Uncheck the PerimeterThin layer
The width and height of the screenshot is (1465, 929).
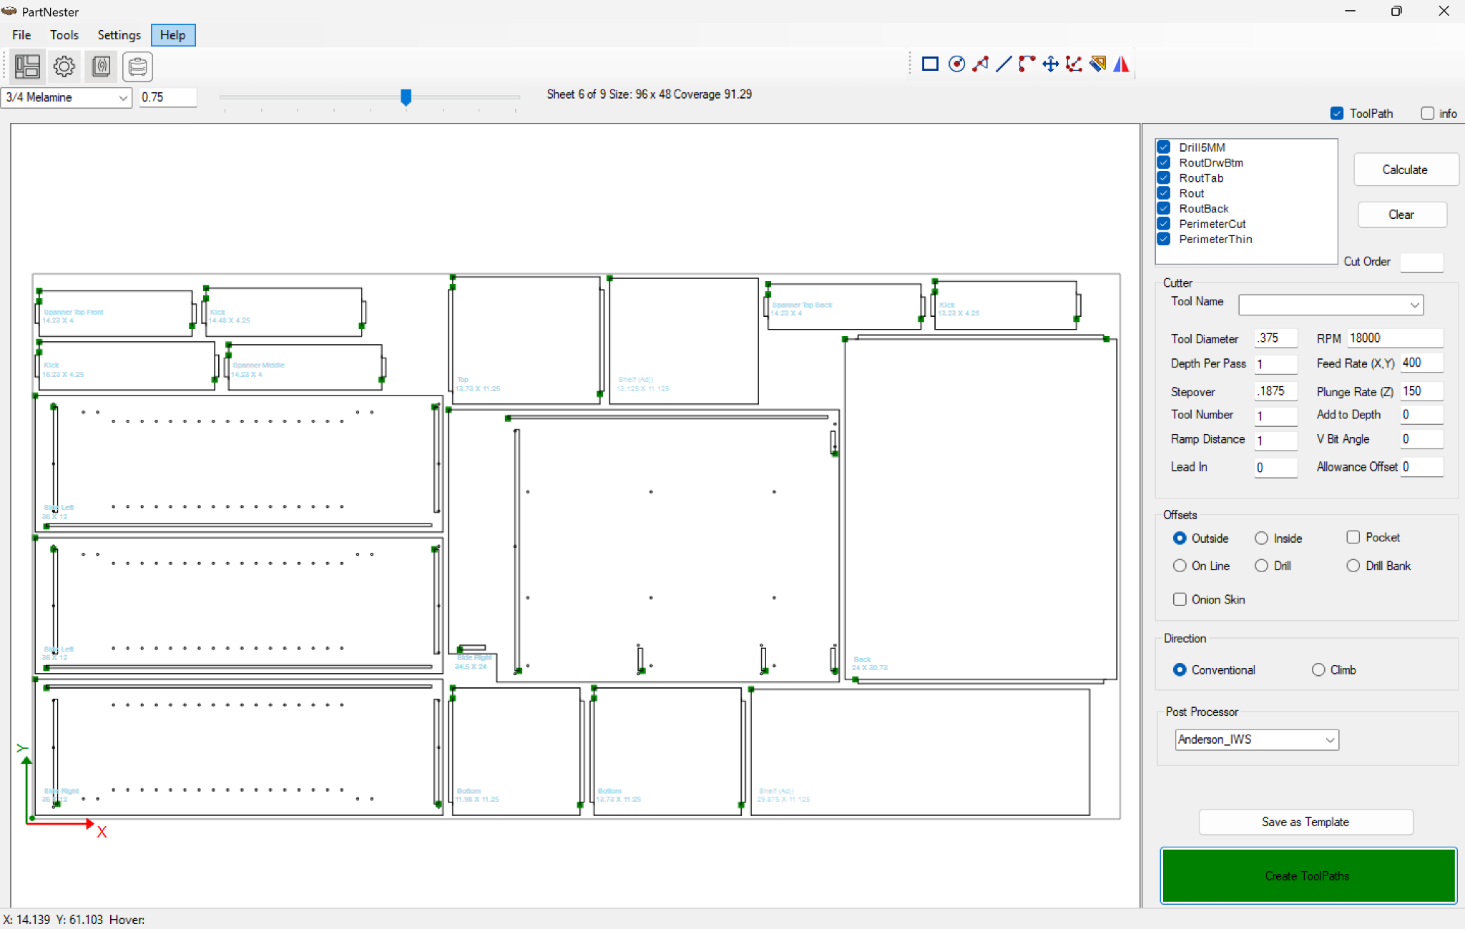[x=1164, y=239]
